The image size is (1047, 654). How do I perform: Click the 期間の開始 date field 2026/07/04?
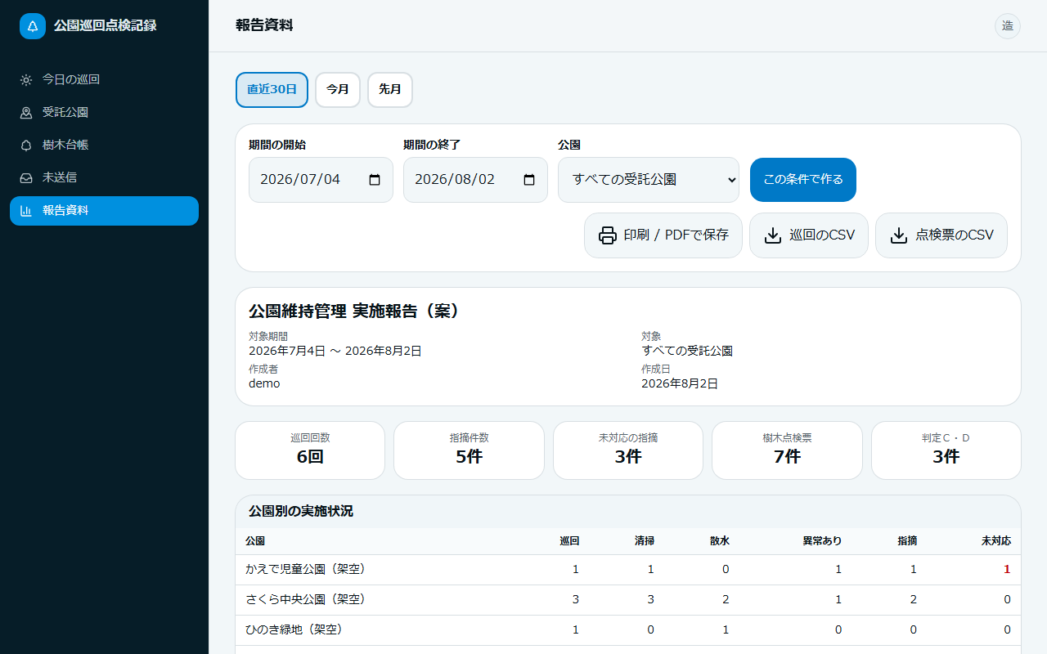pyautogui.click(x=321, y=180)
